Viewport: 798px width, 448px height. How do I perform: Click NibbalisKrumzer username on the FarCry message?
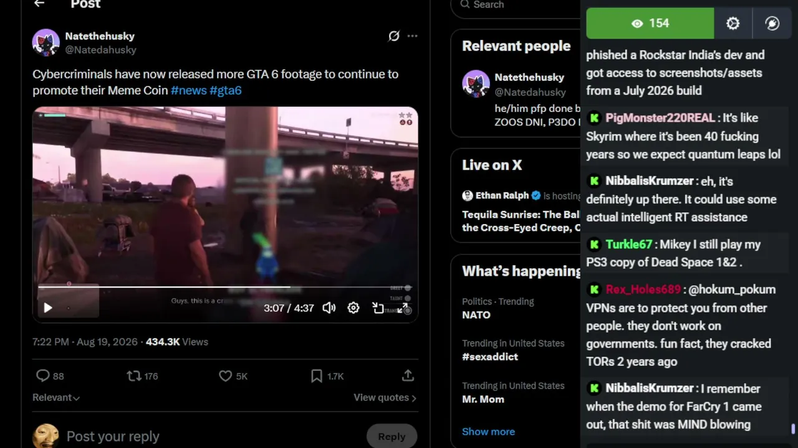tap(649, 388)
